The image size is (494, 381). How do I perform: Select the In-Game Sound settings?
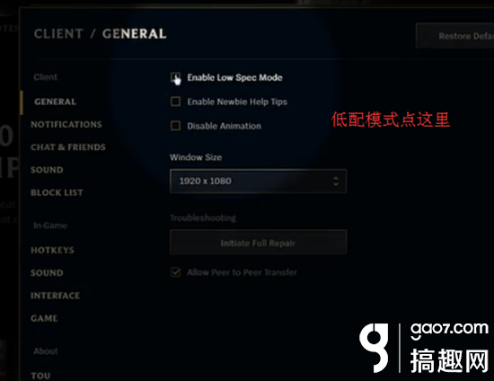coord(47,273)
